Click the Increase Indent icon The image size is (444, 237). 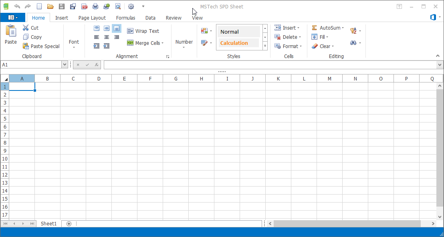pos(107,46)
